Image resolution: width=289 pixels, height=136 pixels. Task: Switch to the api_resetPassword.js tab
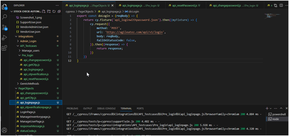tap(185, 6)
